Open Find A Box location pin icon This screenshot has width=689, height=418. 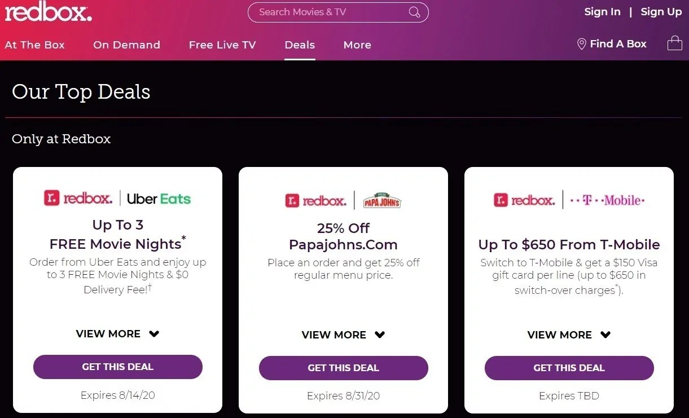pyautogui.click(x=582, y=43)
